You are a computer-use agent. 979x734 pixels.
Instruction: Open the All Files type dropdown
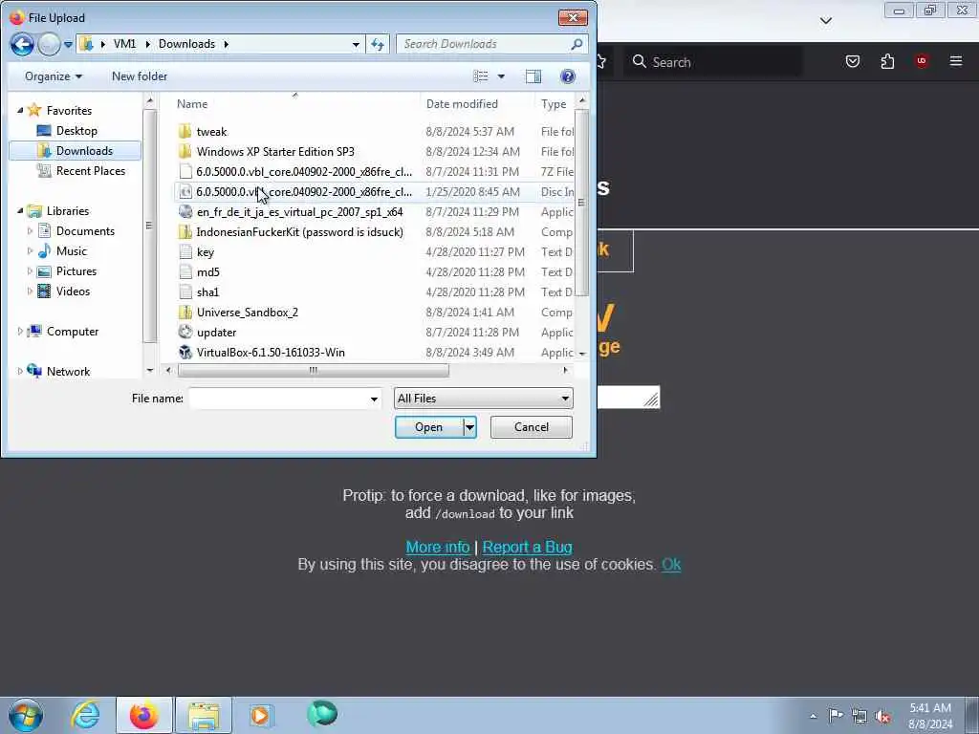click(483, 399)
